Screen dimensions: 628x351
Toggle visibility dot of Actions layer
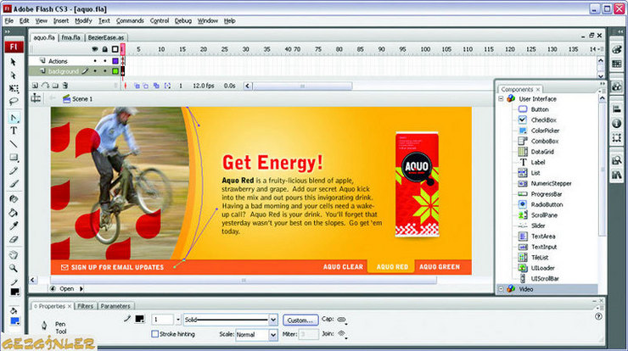[95, 61]
